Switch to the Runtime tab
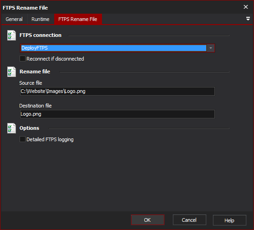 (x=41, y=19)
